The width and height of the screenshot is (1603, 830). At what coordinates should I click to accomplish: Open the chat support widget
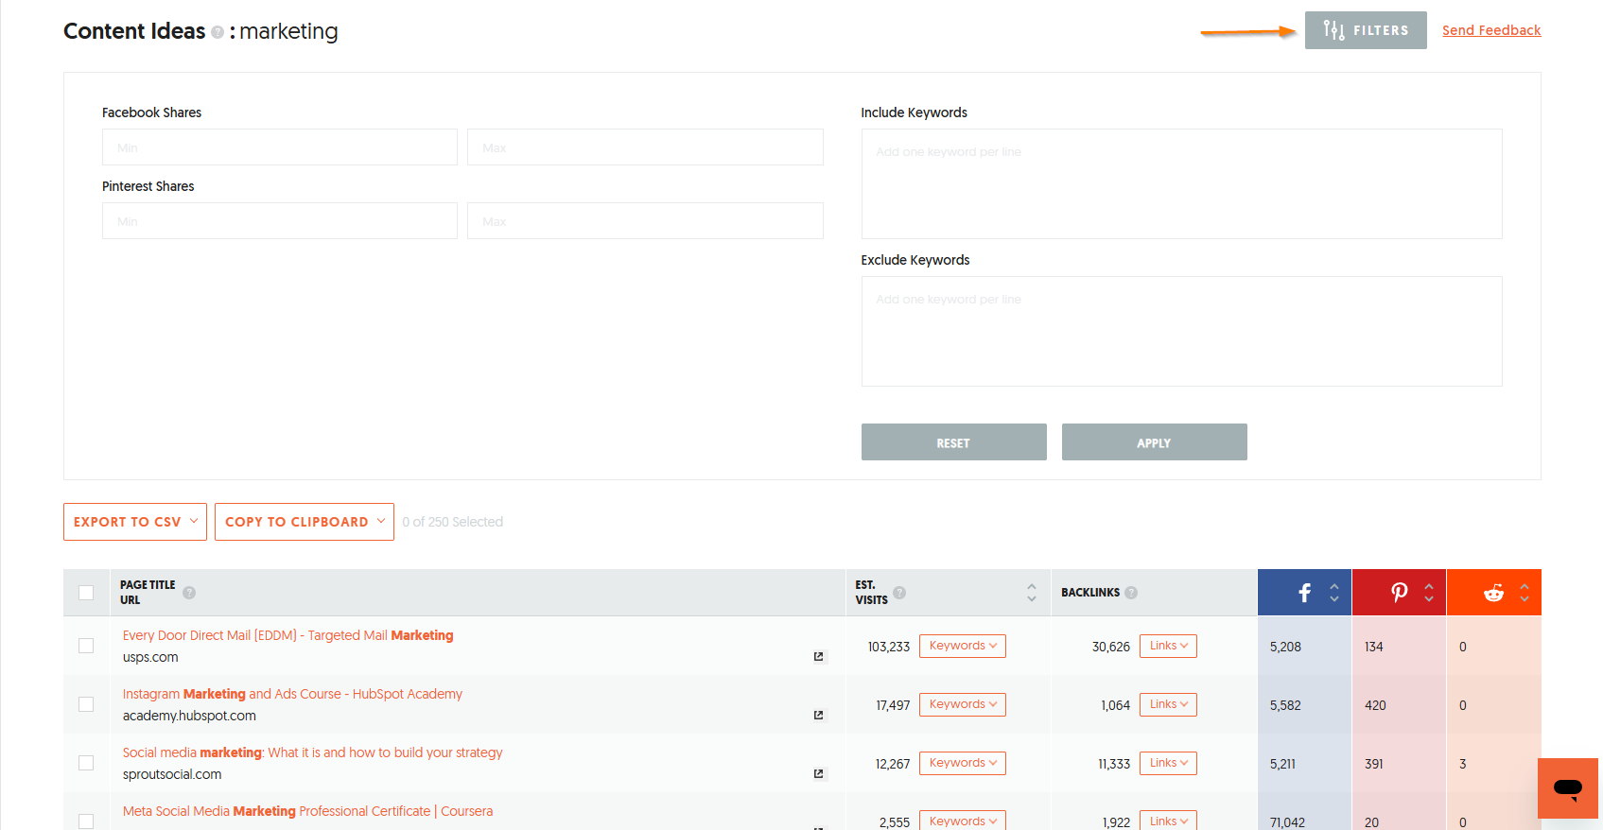(1568, 788)
